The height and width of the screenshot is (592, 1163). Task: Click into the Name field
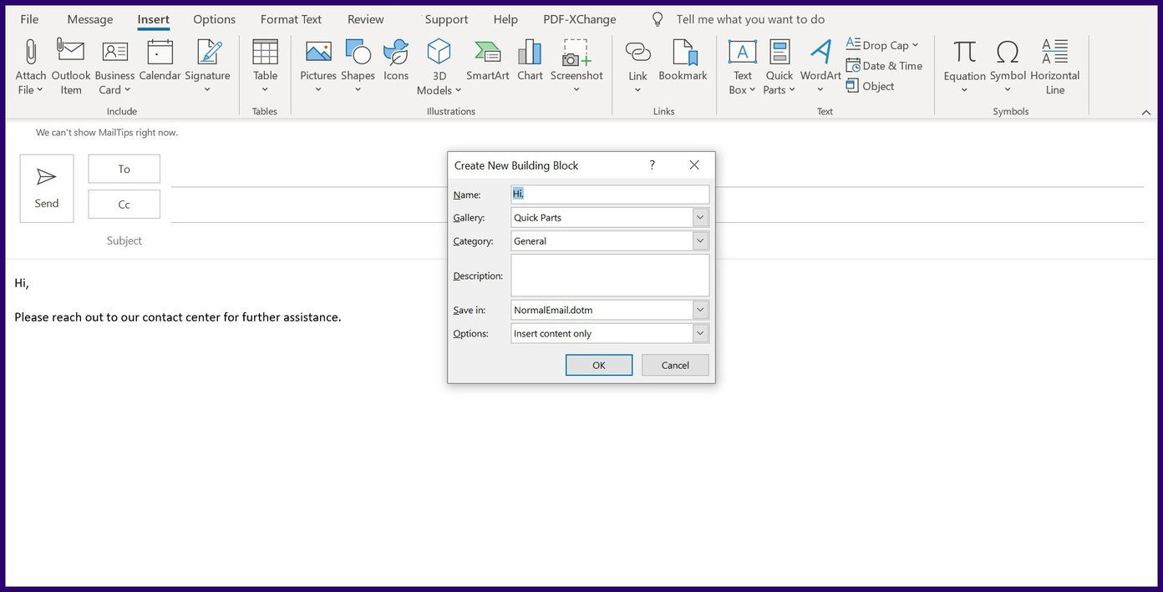(610, 194)
